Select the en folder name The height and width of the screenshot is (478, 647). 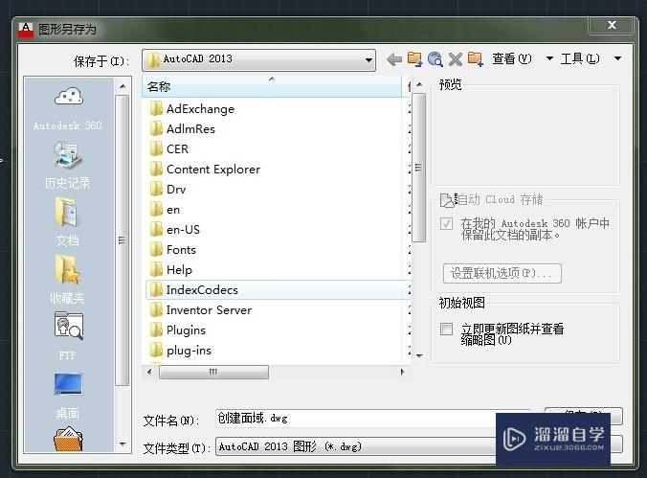pos(173,210)
